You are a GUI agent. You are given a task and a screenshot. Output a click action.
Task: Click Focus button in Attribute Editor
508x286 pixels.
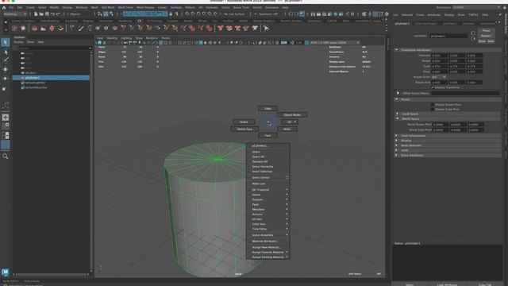(486, 30)
